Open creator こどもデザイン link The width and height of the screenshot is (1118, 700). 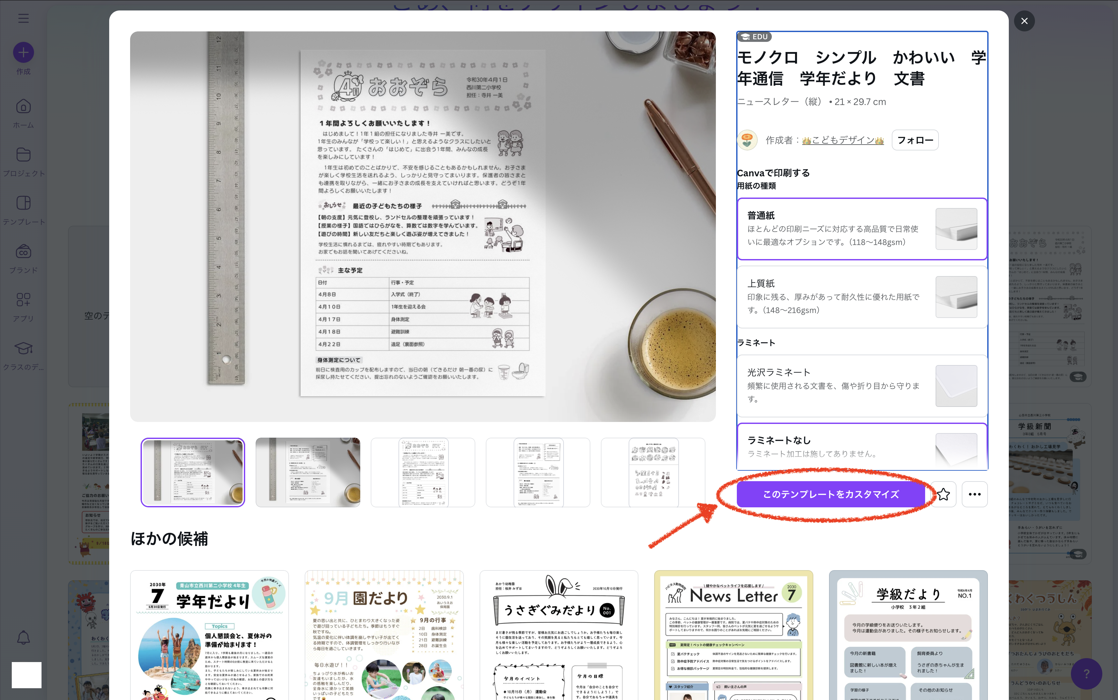pos(843,140)
